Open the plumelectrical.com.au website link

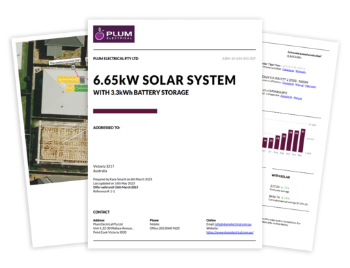(x=230, y=232)
